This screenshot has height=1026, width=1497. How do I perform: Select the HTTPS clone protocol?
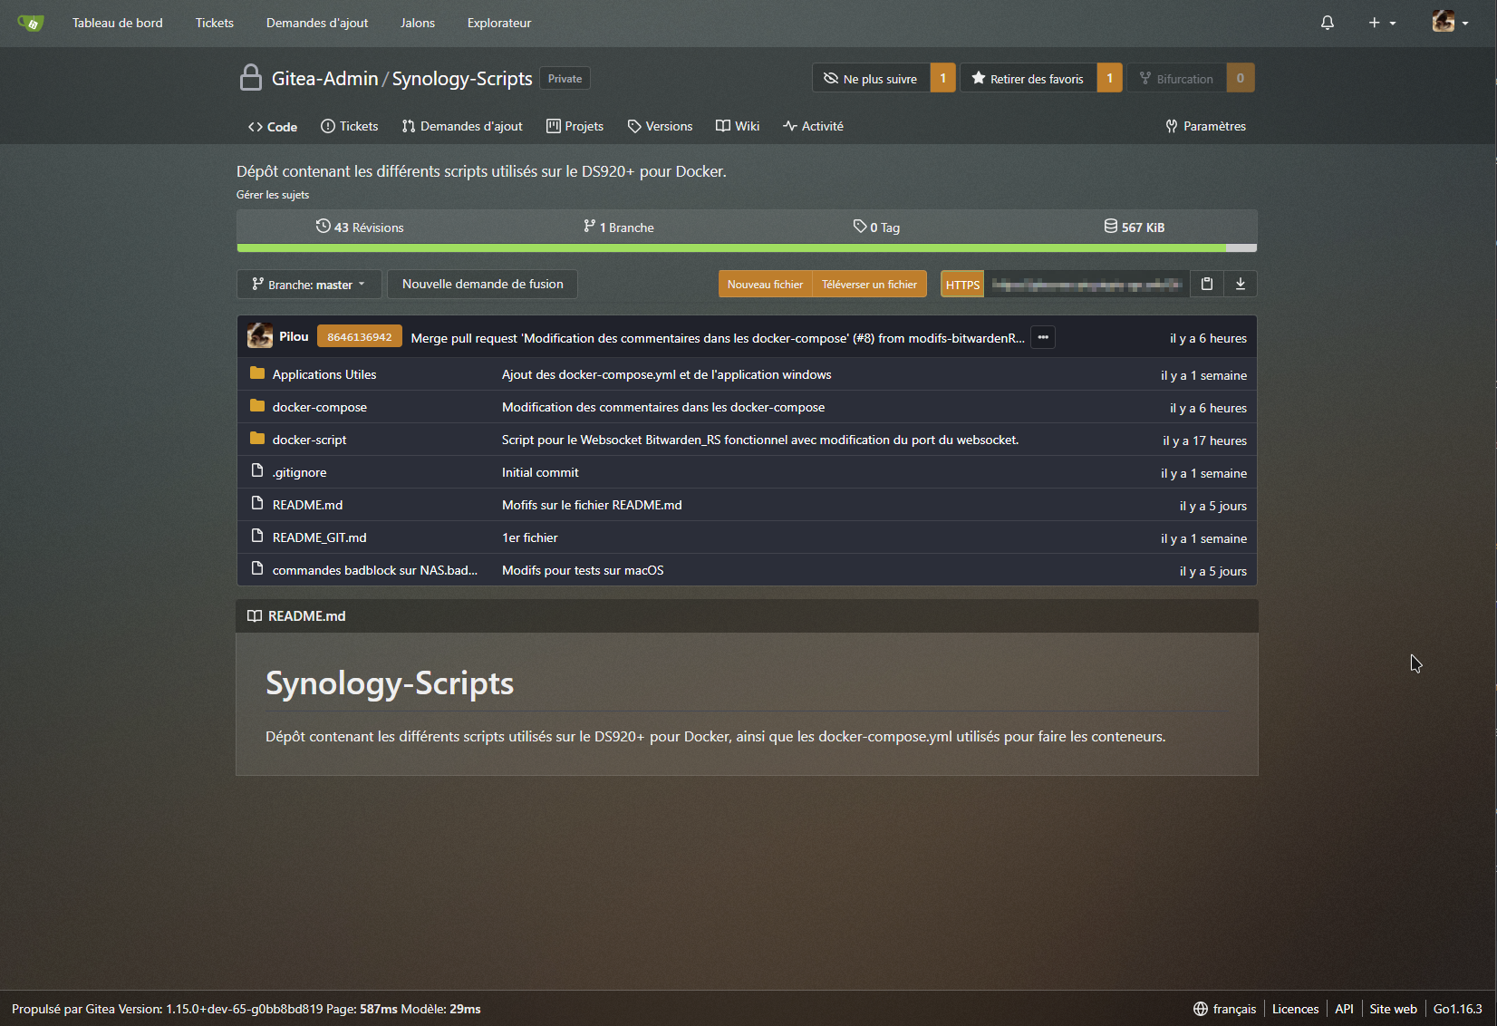pos(961,284)
